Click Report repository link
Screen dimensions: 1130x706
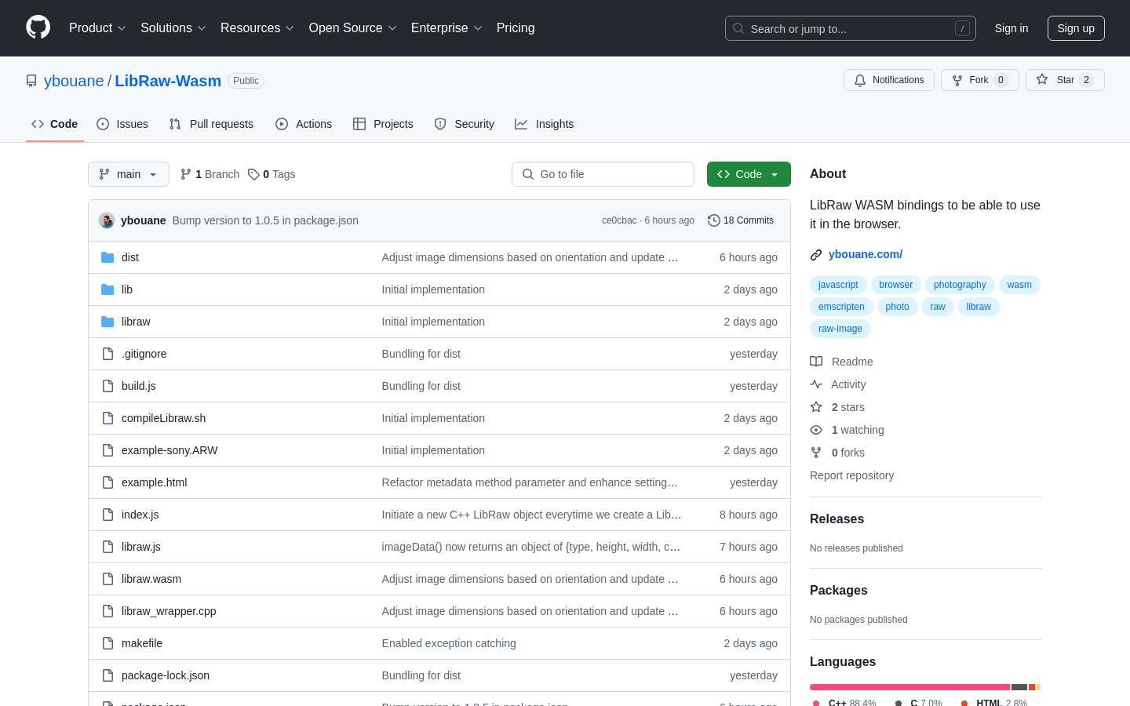851,475
